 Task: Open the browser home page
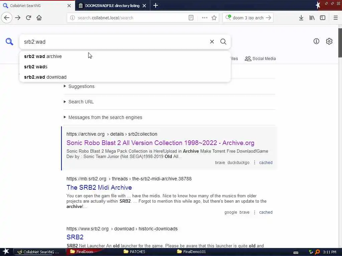39,18
